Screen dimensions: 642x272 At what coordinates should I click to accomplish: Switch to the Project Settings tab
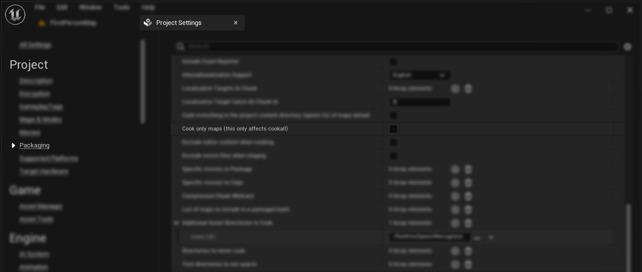[179, 23]
